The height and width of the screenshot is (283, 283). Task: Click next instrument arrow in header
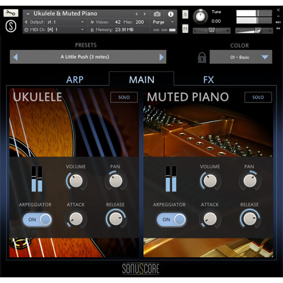(145, 14)
